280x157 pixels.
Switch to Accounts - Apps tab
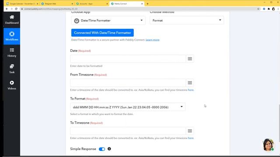[x=92, y=4]
